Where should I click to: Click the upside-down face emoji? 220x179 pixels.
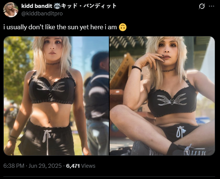pos(123,27)
